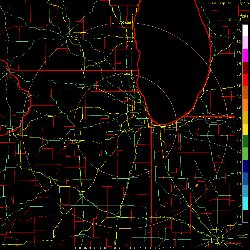This screenshot has width=250, height=250.
Task: Click the legend value '38'
Action: tap(239, 107)
